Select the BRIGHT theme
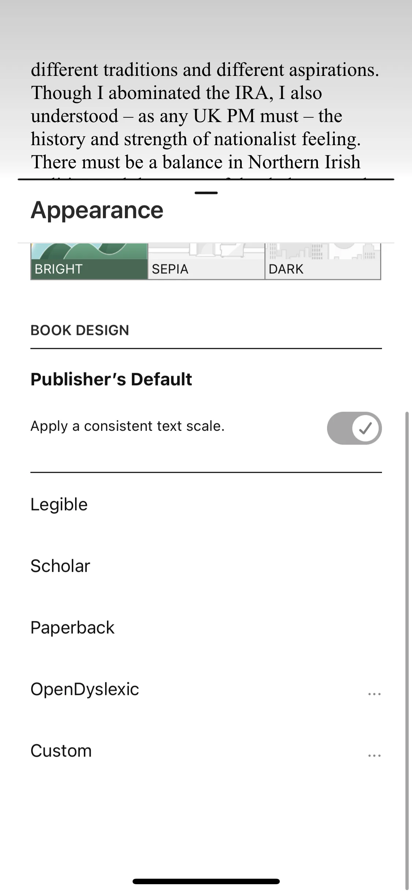 pyautogui.click(x=89, y=261)
